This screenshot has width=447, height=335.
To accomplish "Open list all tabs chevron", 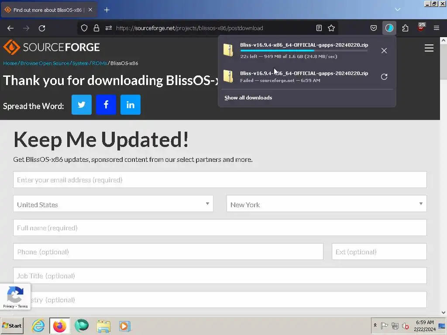I will click(398, 10).
